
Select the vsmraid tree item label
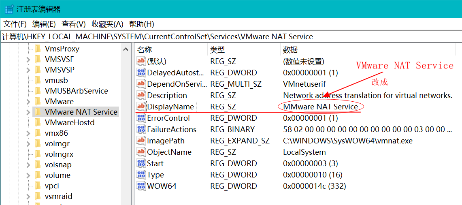[x=59, y=196]
